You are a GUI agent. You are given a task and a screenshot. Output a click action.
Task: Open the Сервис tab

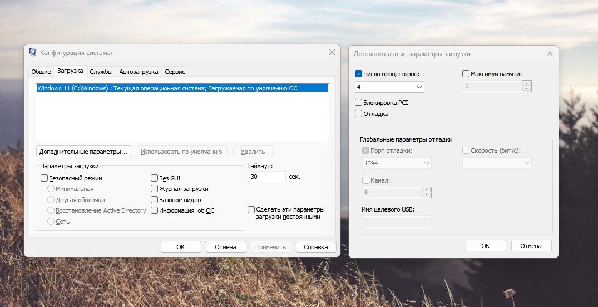(x=175, y=72)
